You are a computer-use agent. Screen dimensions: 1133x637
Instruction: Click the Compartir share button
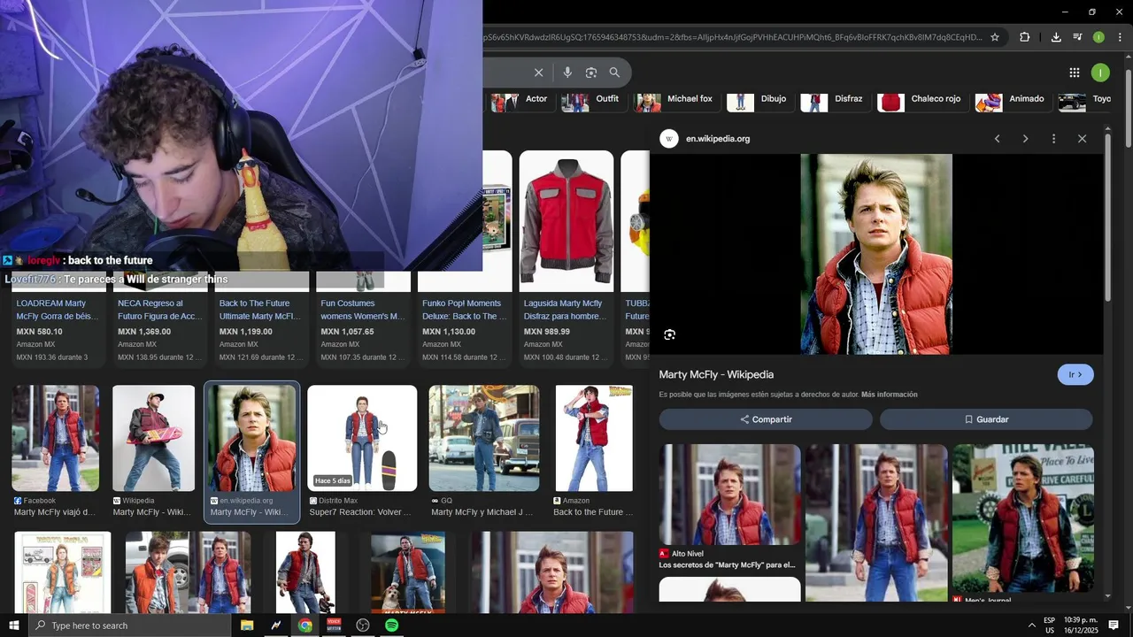tap(766, 419)
